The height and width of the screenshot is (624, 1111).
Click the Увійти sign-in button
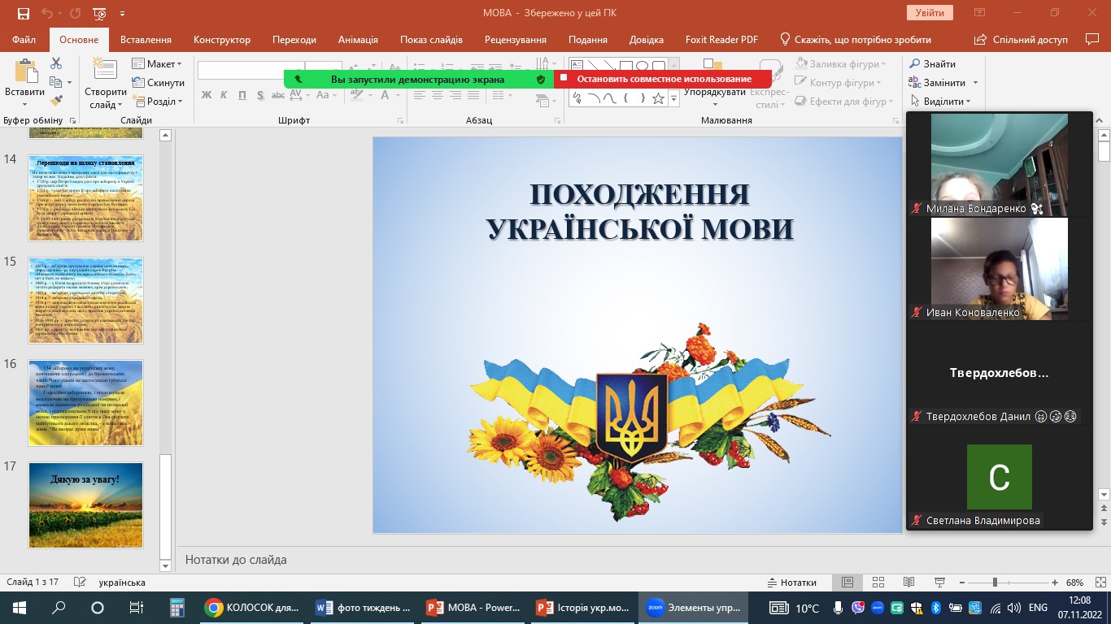tap(930, 13)
